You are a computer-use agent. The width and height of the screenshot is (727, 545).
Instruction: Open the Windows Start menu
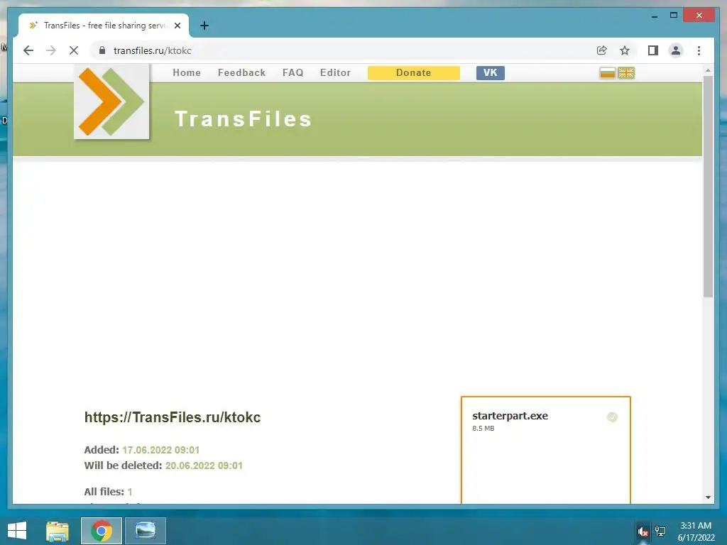[x=17, y=531]
